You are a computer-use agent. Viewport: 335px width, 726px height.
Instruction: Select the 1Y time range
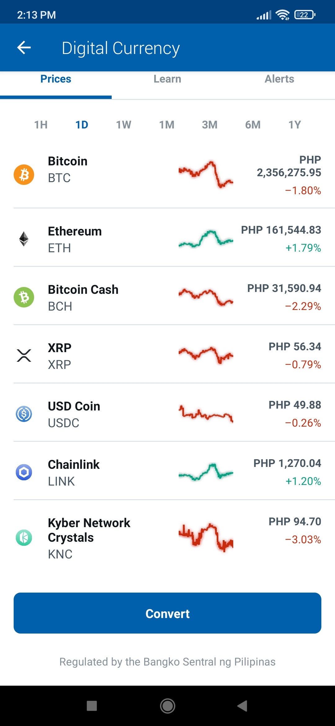tap(295, 125)
